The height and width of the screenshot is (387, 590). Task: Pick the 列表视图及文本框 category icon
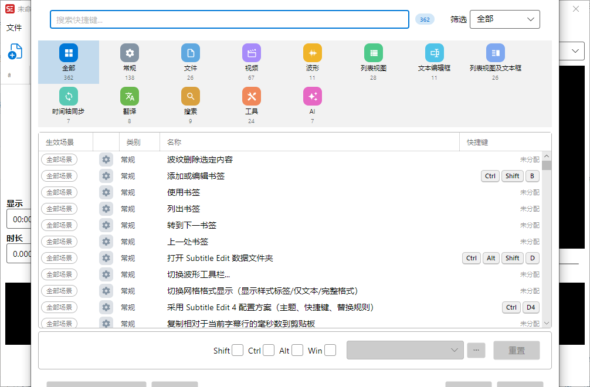[495, 53]
